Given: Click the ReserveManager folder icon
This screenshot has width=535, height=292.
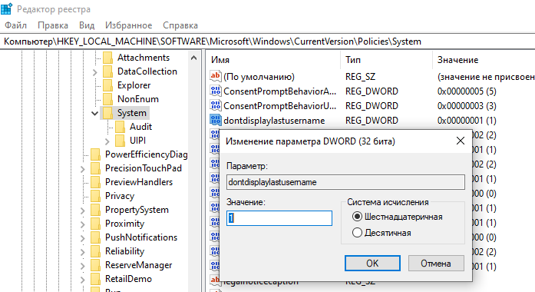Looking at the screenshot, I should pyautogui.click(x=95, y=265).
